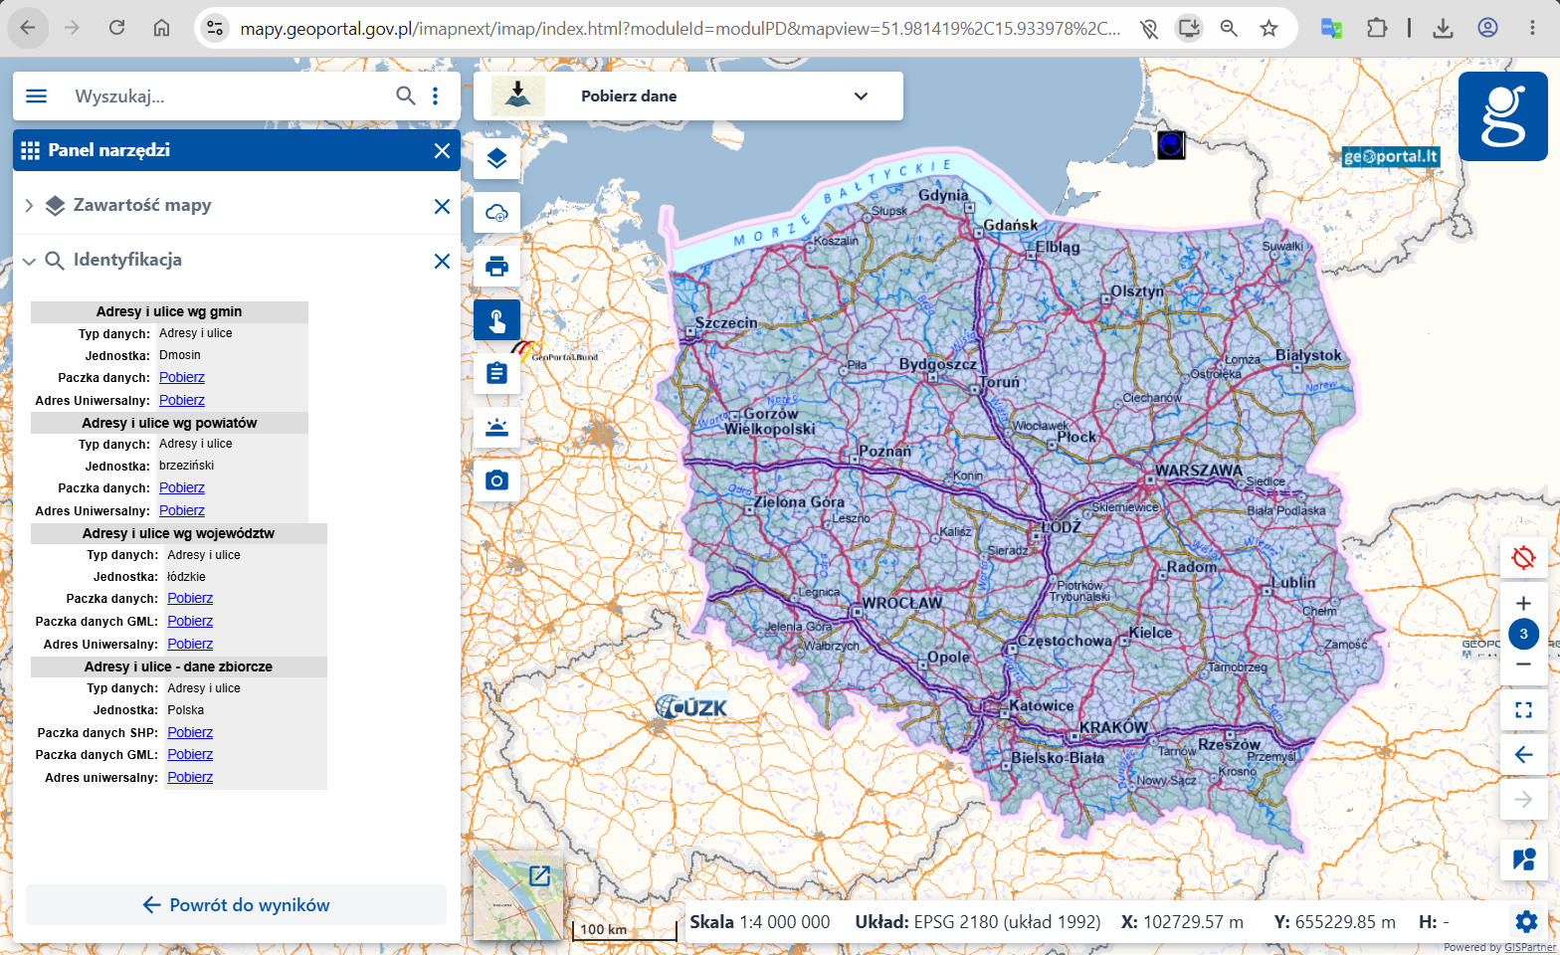Click the search magnifier icon

406,95
